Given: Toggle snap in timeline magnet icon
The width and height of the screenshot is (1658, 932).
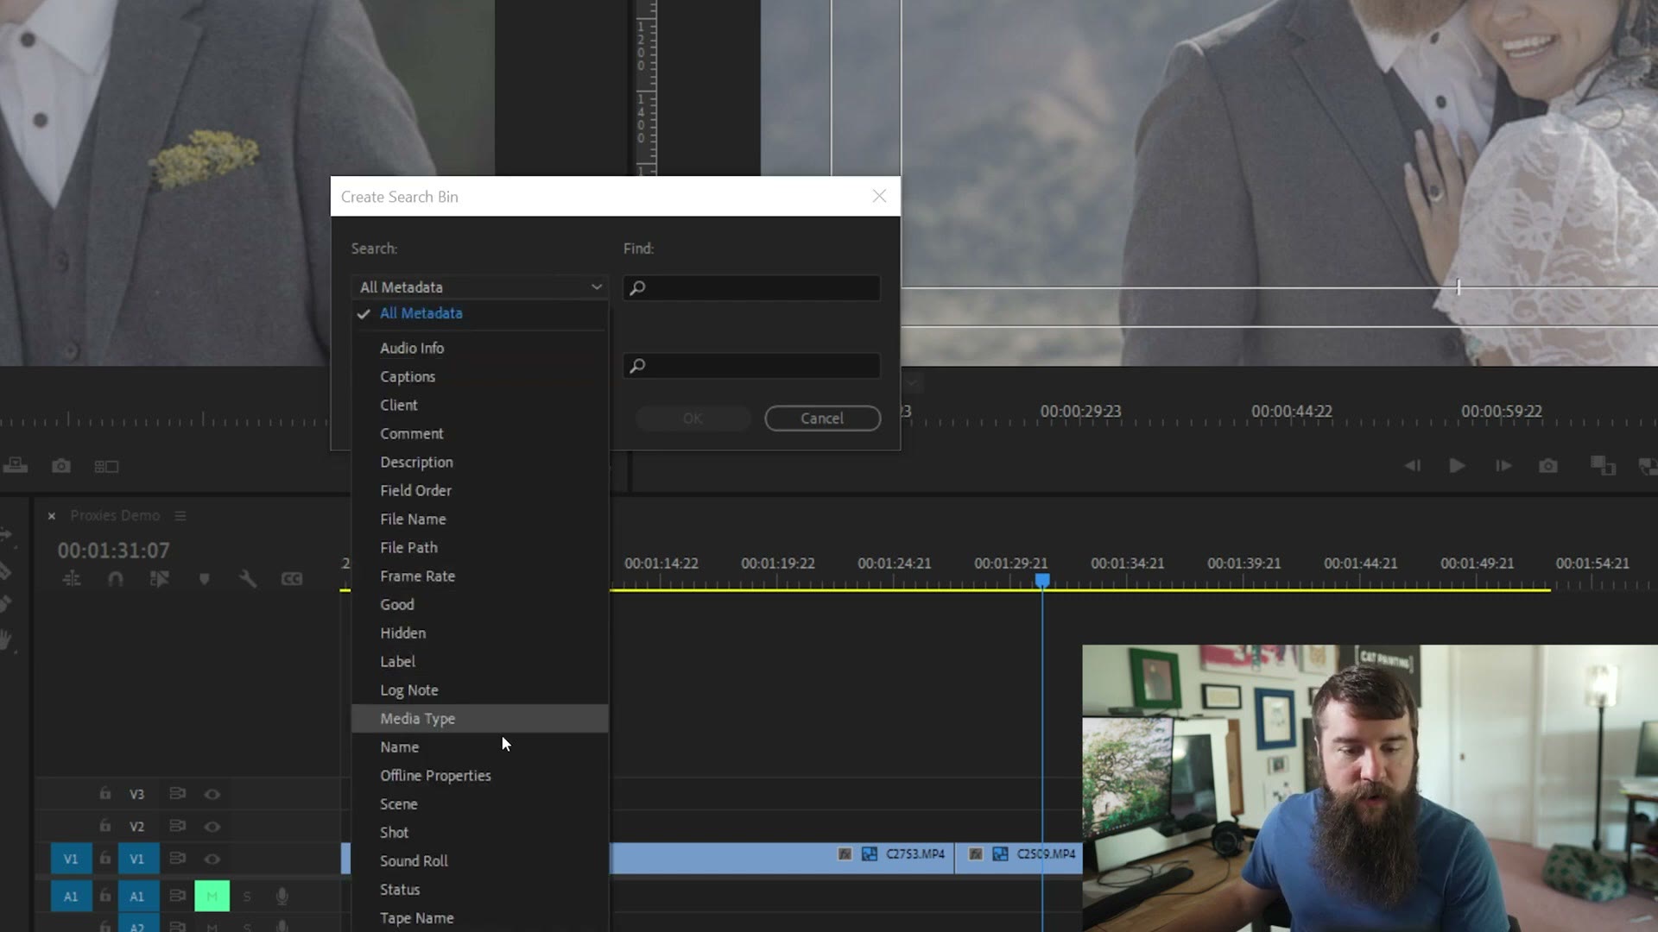Looking at the screenshot, I should (x=115, y=579).
